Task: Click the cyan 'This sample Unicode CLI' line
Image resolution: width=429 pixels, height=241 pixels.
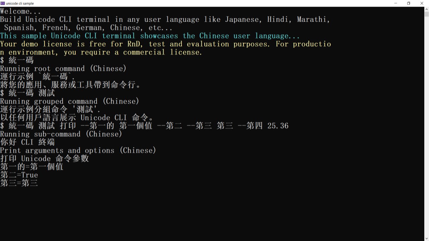Action: tap(150, 36)
